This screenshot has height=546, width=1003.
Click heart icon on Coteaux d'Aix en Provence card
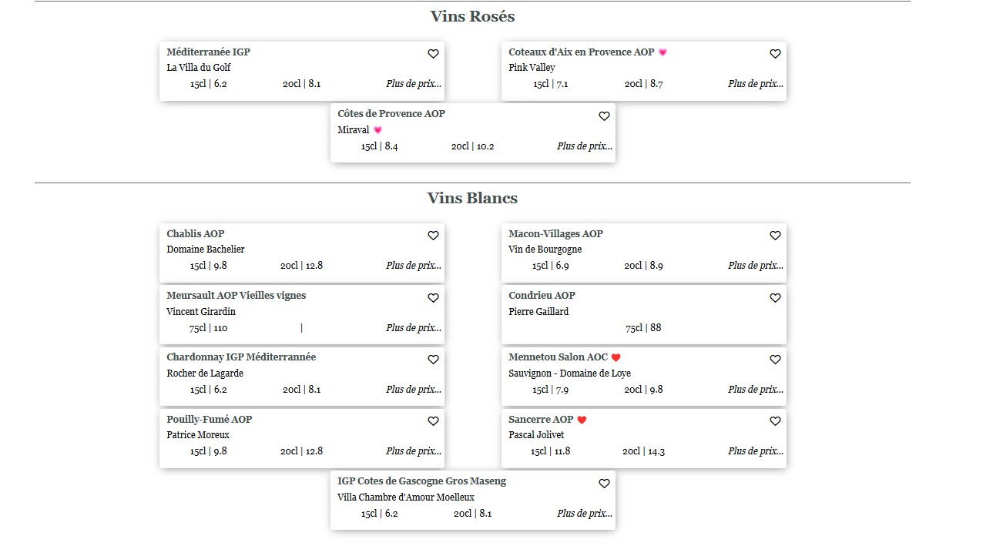coord(775,54)
